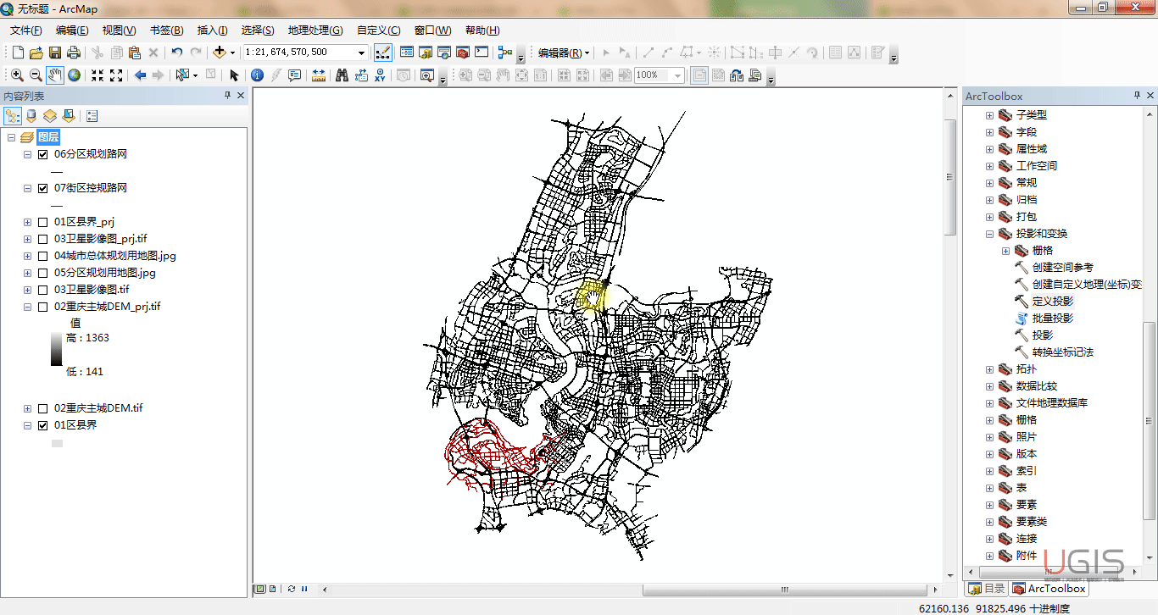The height and width of the screenshot is (615, 1158).
Task: Click the Full Extent globe icon
Action: tap(75, 75)
